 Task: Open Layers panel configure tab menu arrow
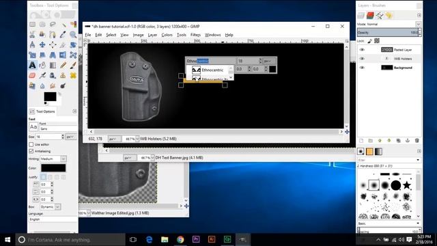tap(419, 15)
